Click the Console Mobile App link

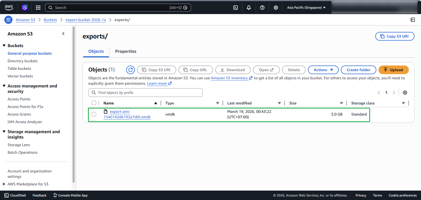pos(70,195)
